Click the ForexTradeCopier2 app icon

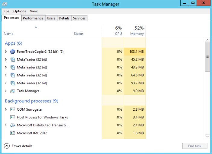(13, 52)
